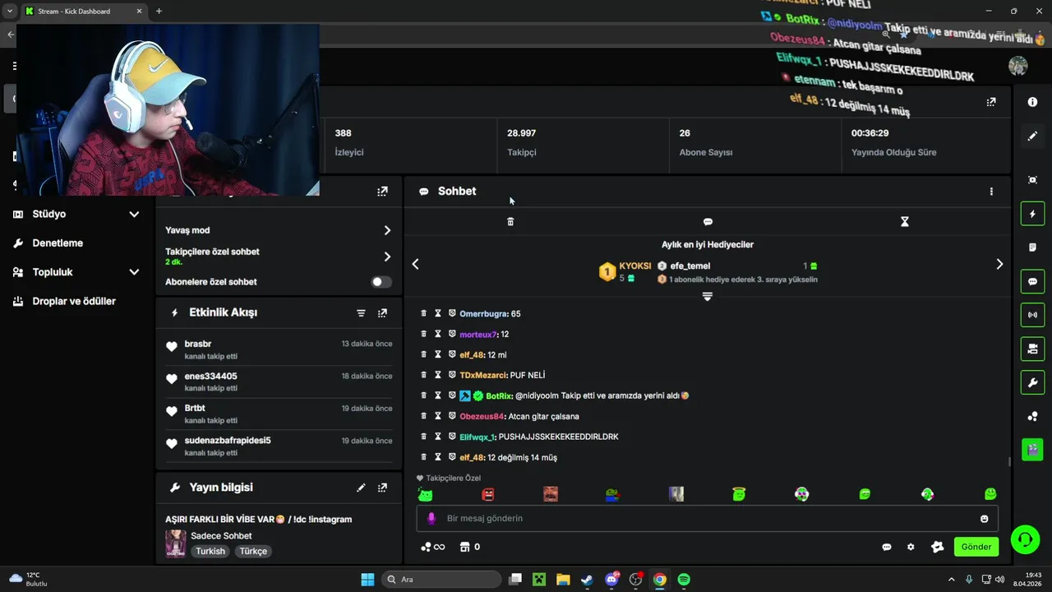1052x592 pixels.
Task: Click the badge icon left of Gönder
Action: tap(937, 547)
